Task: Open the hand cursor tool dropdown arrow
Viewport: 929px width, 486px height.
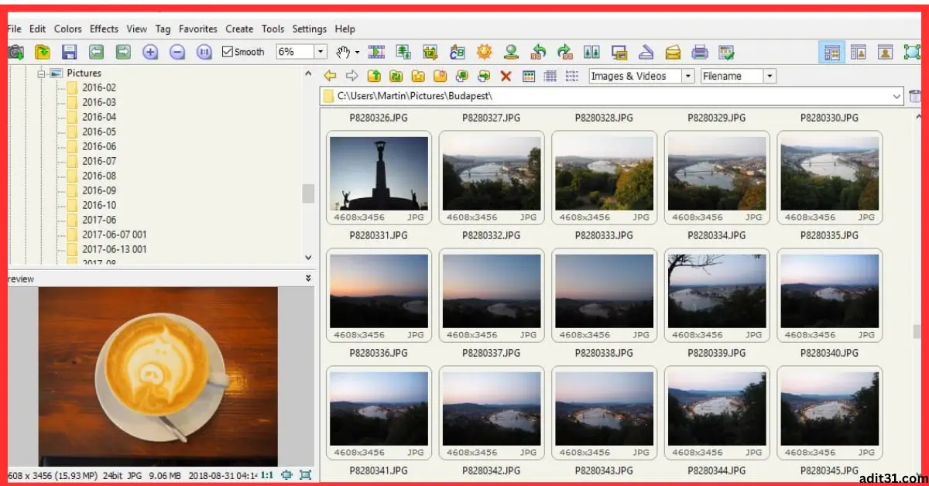Action: pos(358,53)
